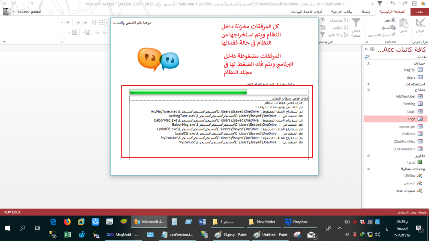Open the navigation pane category dropdown arrow
The width and height of the screenshot is (429, 241).
[372, 50]
